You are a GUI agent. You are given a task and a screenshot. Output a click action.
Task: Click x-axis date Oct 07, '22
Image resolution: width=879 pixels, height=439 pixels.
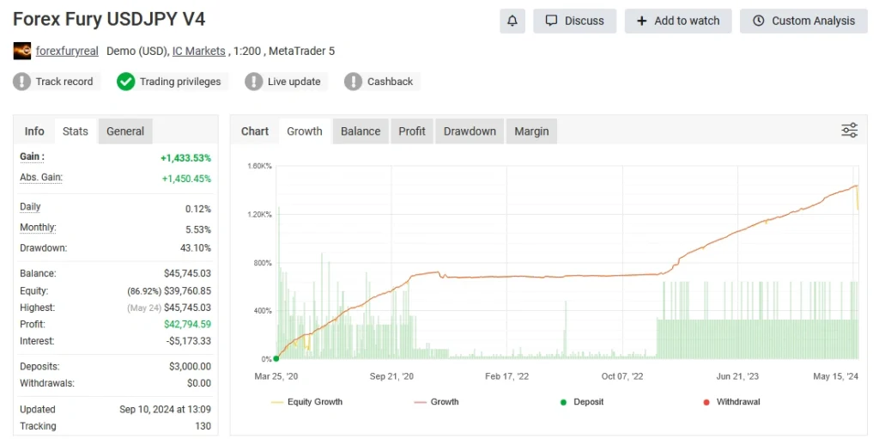[x=622, y=376]
